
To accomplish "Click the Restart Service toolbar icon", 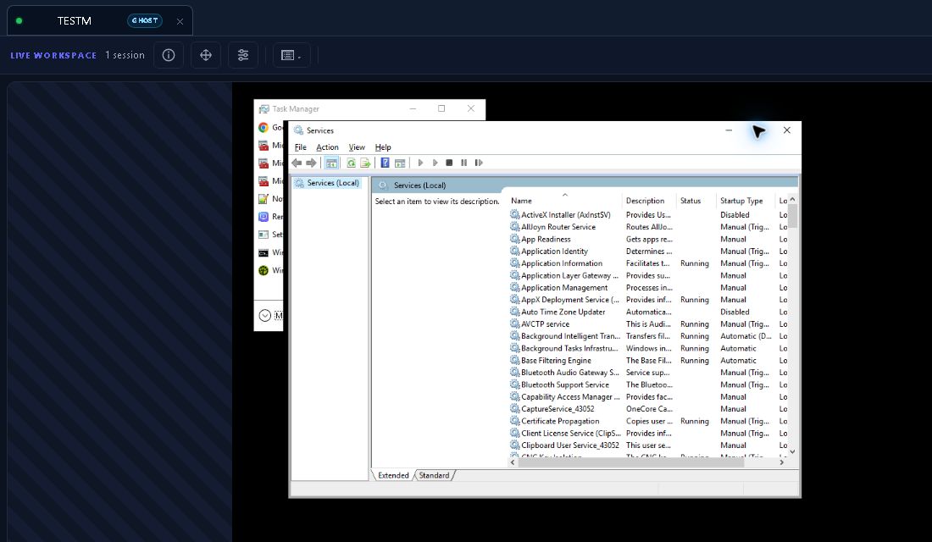I will tap(479, 163).
